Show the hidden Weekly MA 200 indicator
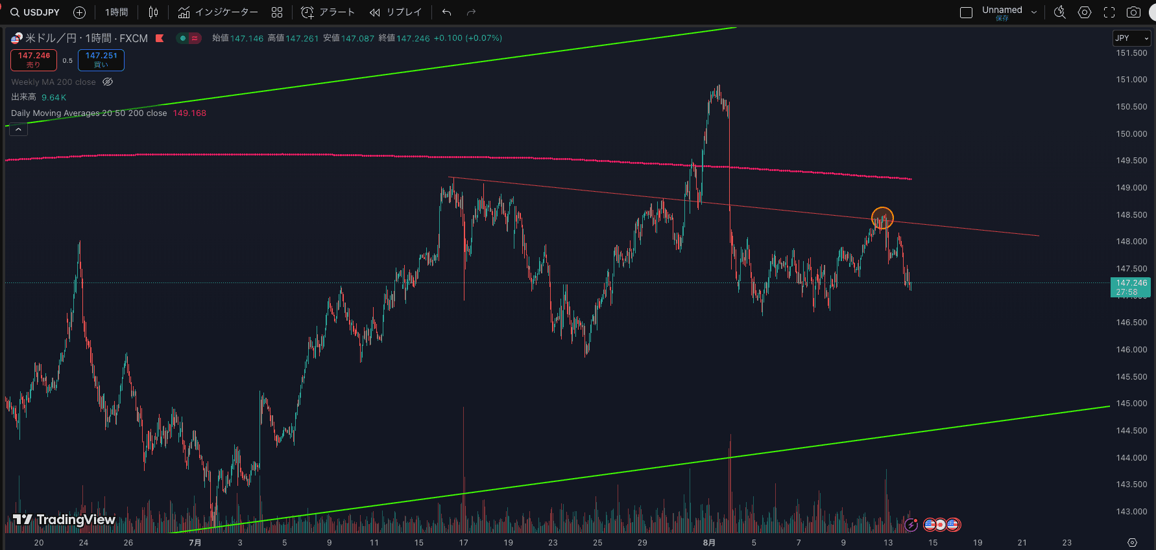 click(x=108, y=82)
